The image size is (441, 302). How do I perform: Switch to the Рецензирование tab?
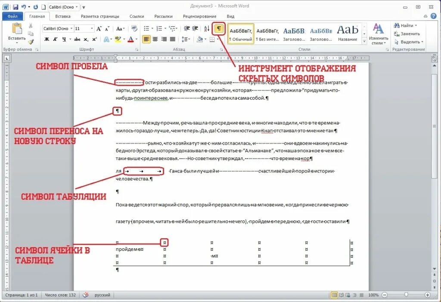click(200, 16)
